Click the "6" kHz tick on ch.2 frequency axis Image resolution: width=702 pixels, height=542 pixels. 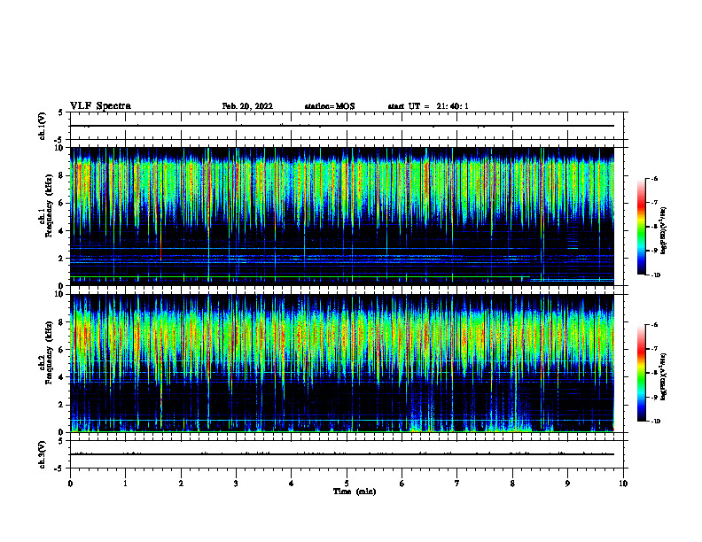[x=62, y=350]
